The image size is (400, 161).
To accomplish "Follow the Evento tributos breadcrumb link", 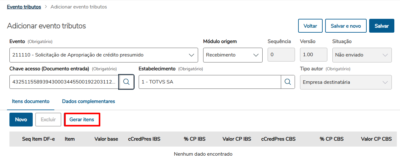I will click(x=24, y=7).
